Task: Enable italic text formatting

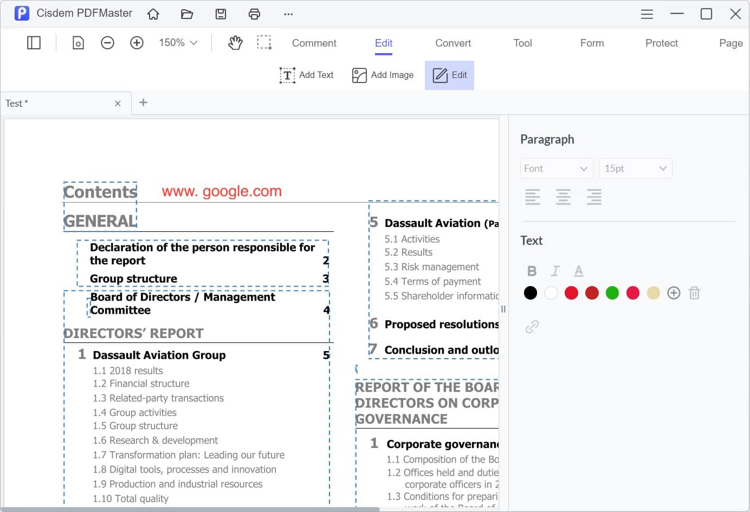Action: [555, 270]
